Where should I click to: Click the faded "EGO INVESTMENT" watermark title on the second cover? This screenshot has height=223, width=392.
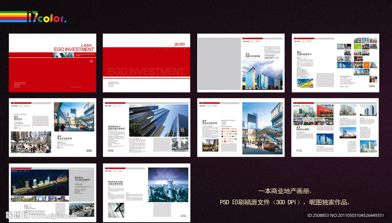(146, 72)
